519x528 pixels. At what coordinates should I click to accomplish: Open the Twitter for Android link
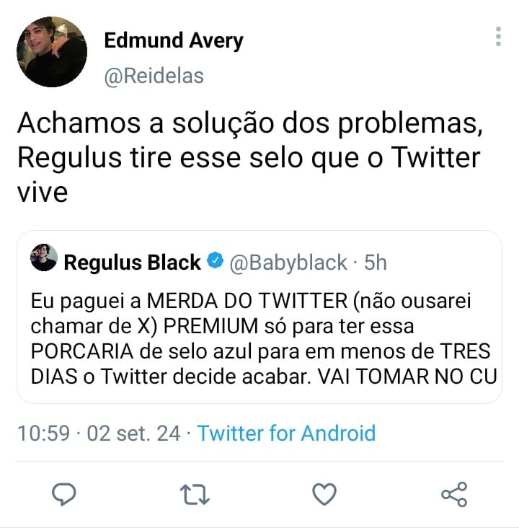[x=286, y=433]
